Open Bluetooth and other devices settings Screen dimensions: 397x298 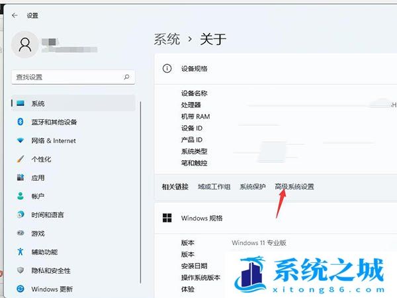[x=54, y=122]
